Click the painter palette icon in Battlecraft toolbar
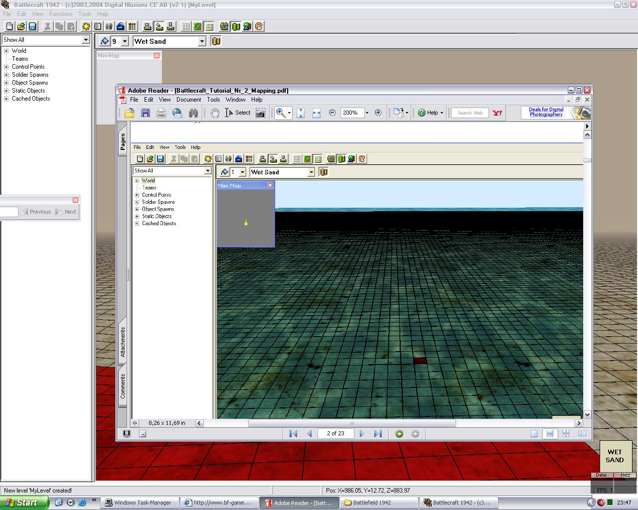The image size is (638, 510). 259,26
